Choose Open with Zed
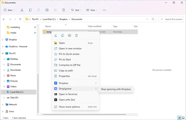This screenshot has height=120, width=186. [x=76, y=100]
